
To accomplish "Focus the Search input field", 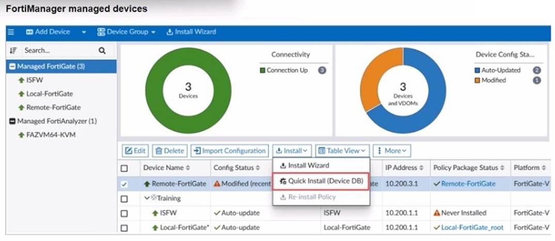I will (x=58, y=51).
